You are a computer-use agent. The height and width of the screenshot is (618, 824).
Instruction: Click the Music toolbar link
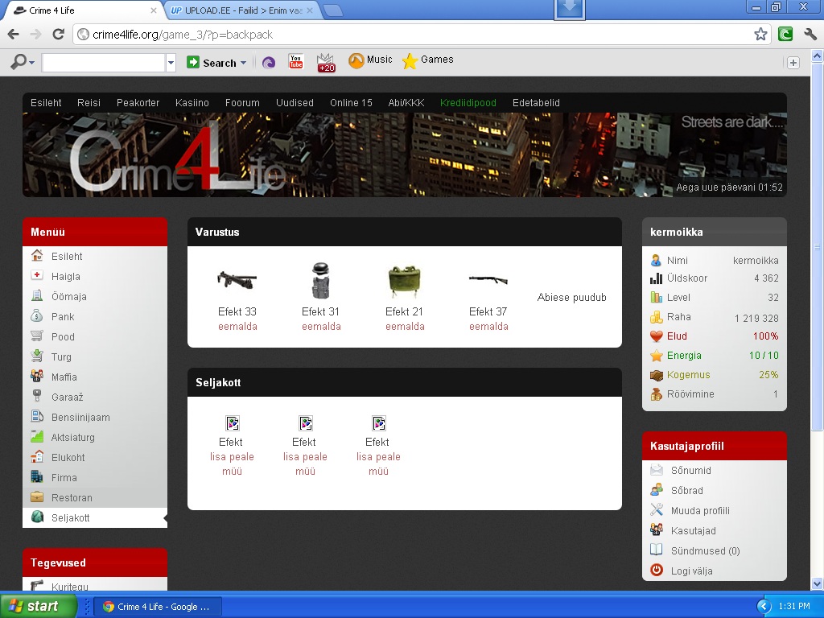tap(370, 60)
